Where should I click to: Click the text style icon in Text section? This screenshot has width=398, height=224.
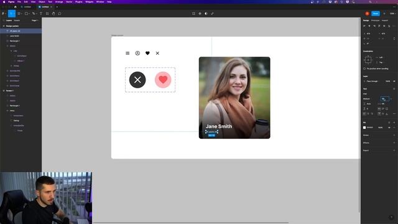click(x=394, y=88)
